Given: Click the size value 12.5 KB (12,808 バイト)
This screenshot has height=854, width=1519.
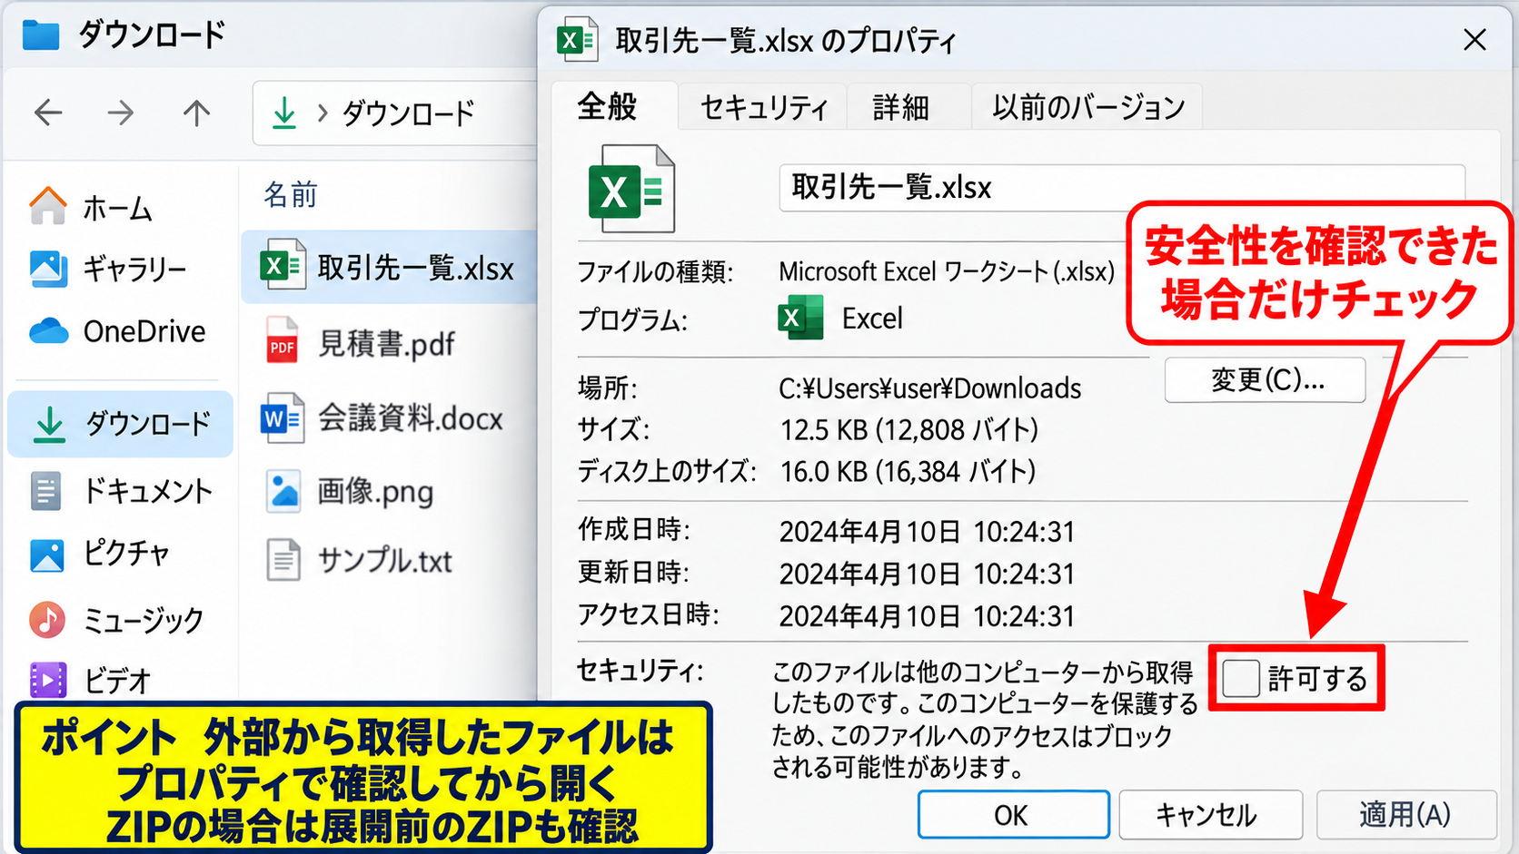Looking at the screenshot, I should click(x=908, y=429).
